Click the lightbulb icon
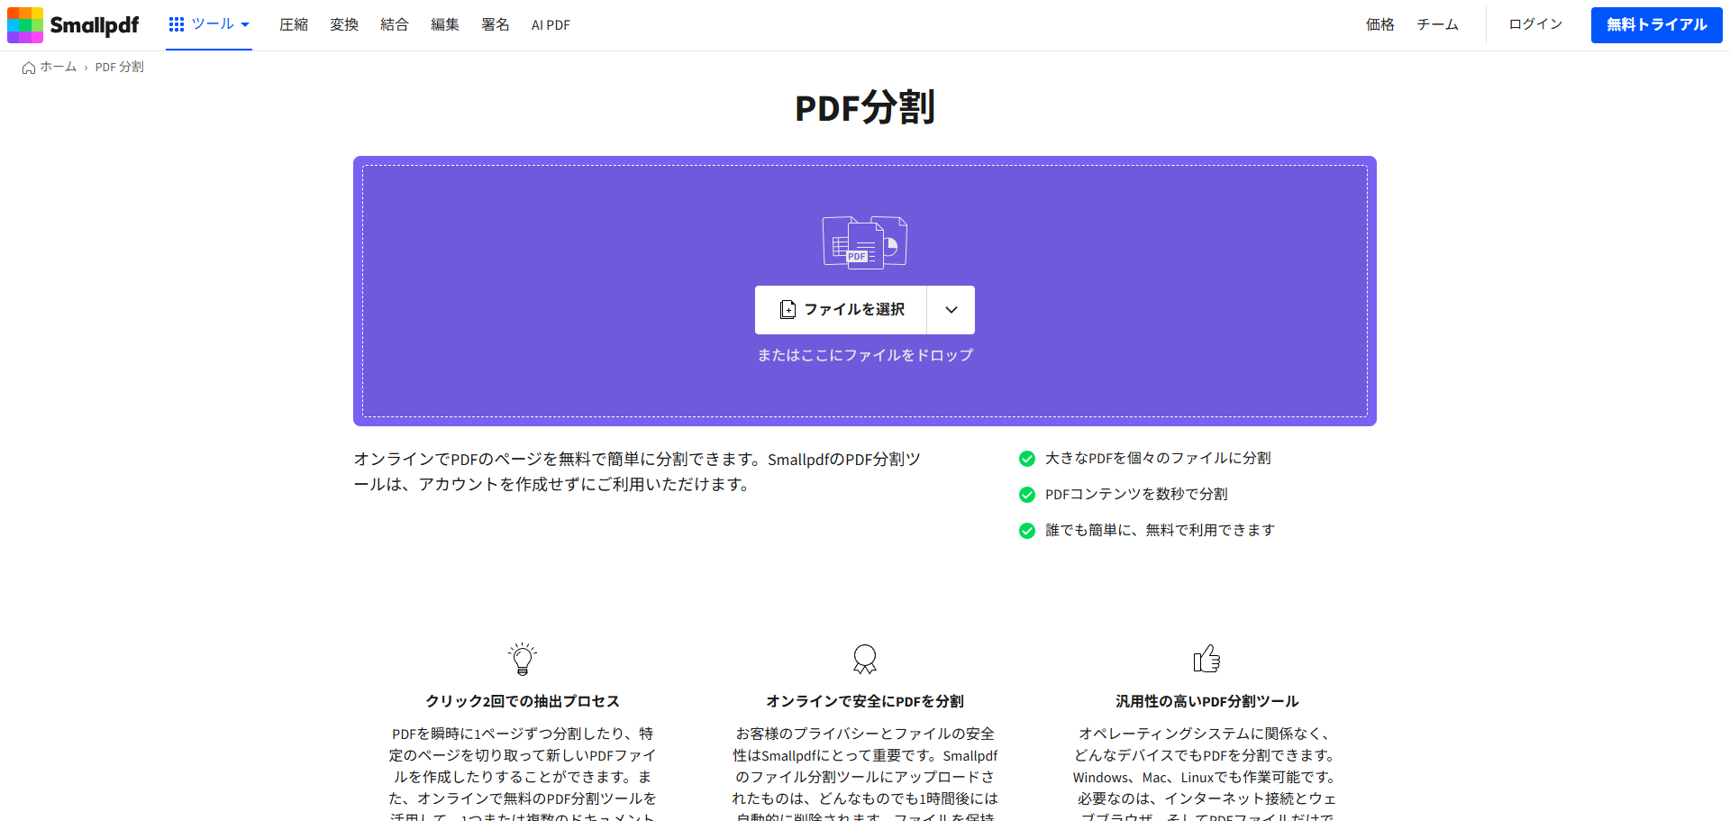This screenshot has height=821, width=1730. click(523, 659)
